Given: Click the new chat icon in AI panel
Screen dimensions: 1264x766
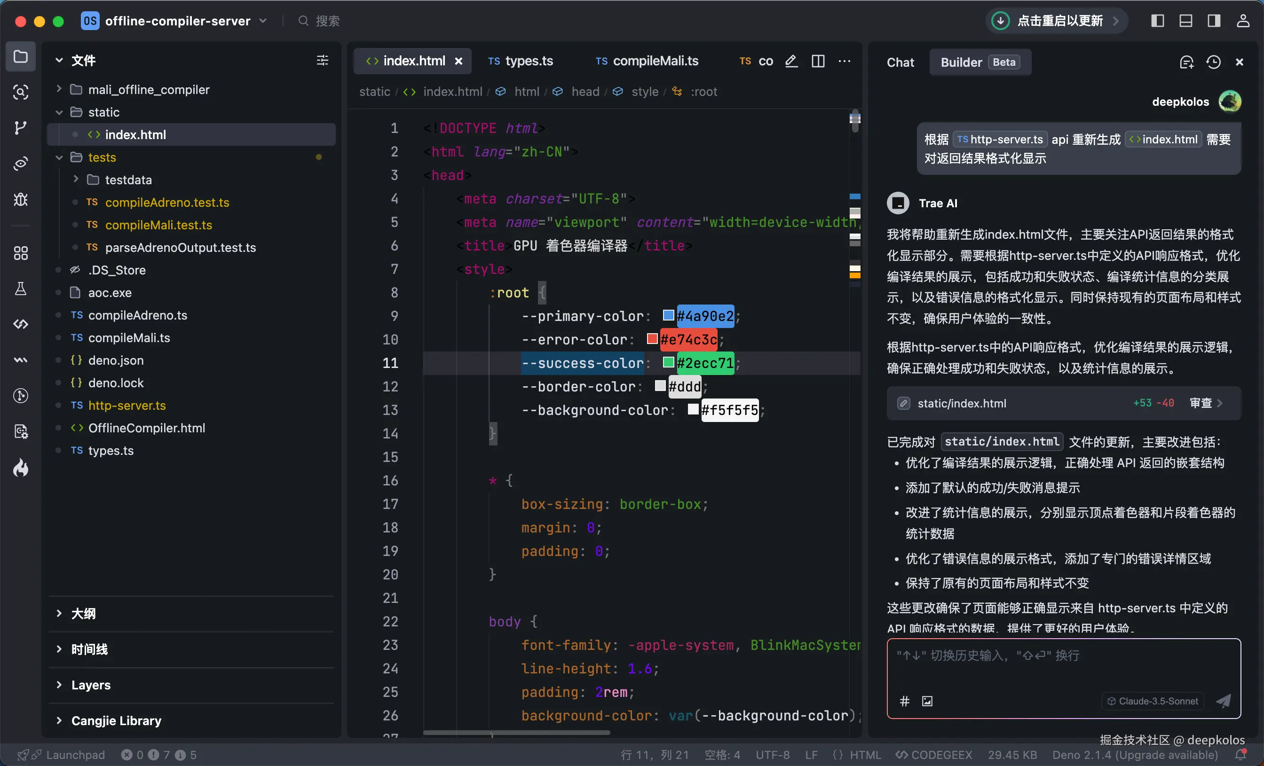Looking at the screenshot, I should 1186,62.
